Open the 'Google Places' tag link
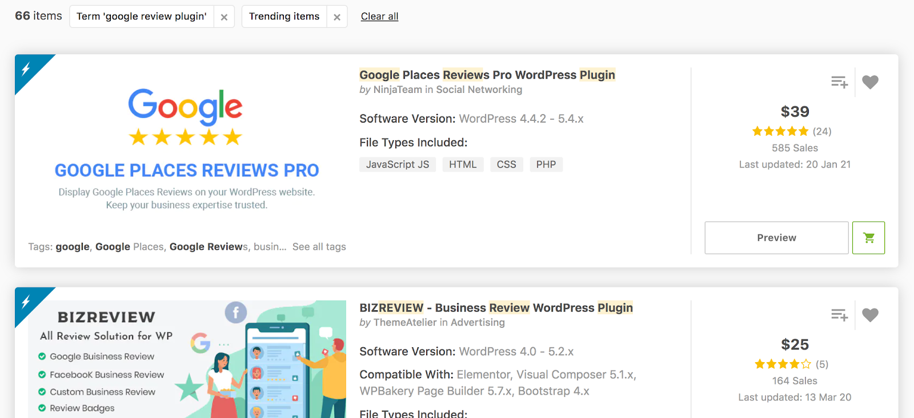914x418 pixels. [129, 247]
